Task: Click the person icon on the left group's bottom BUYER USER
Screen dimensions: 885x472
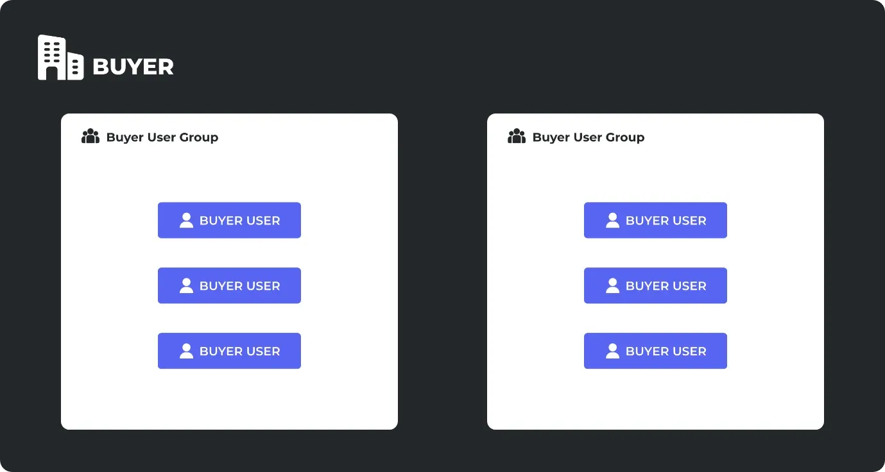Action: click(186, 351)
